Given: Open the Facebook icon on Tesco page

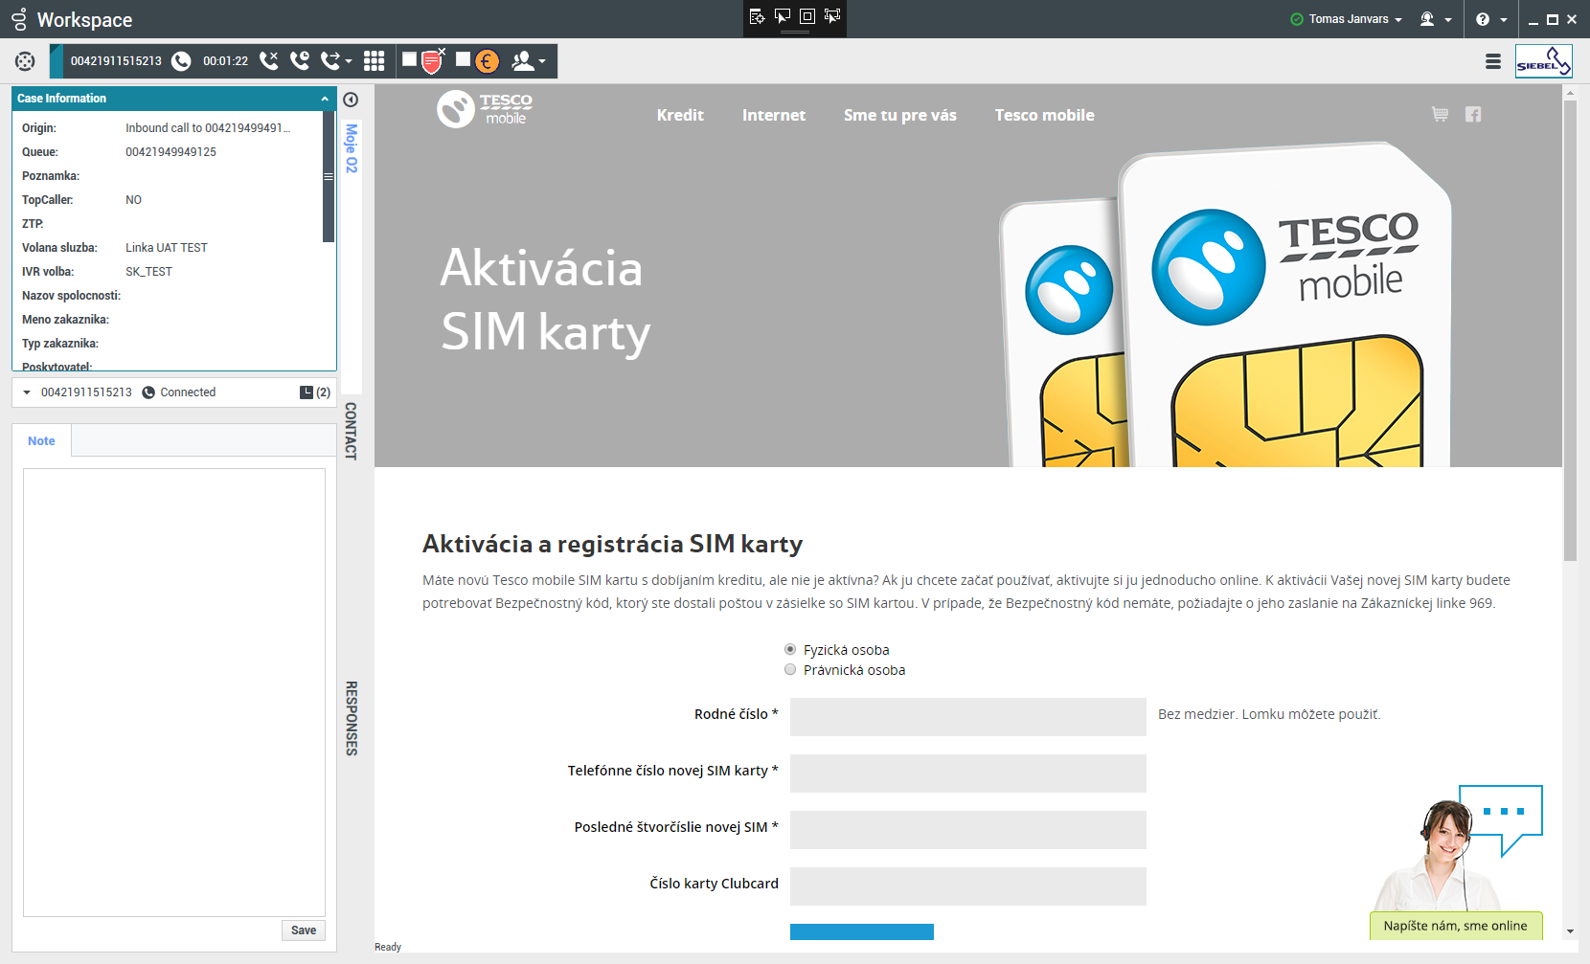Looking at the screenshot, I should (x=1473, y=114).
